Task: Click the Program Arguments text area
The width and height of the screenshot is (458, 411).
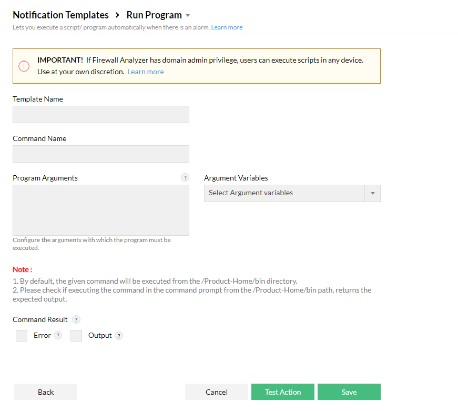Action: click(x=100, y=209)
